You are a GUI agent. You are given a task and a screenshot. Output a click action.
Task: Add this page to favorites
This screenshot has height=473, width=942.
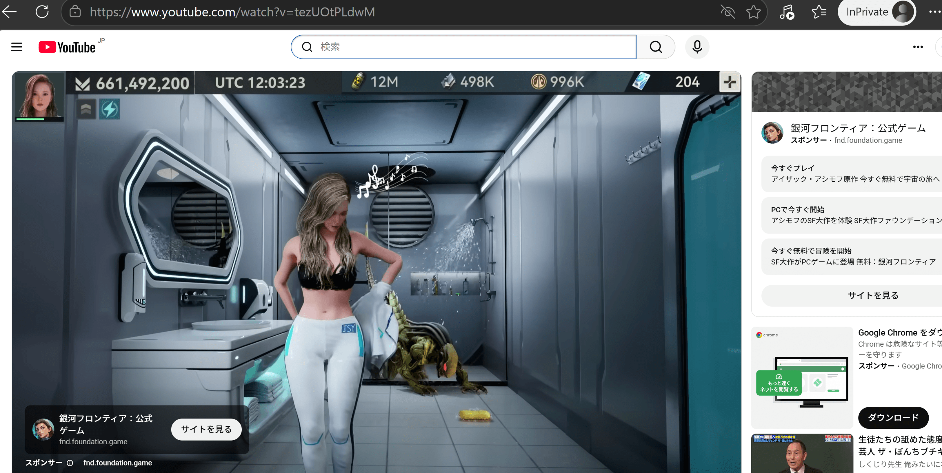pos(753,12)
